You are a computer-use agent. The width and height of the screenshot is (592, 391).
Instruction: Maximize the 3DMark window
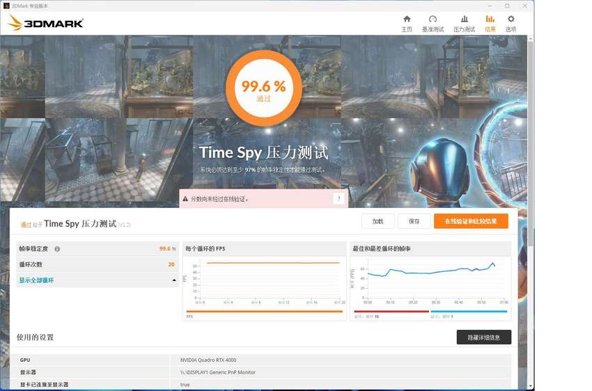coord(507,6)
